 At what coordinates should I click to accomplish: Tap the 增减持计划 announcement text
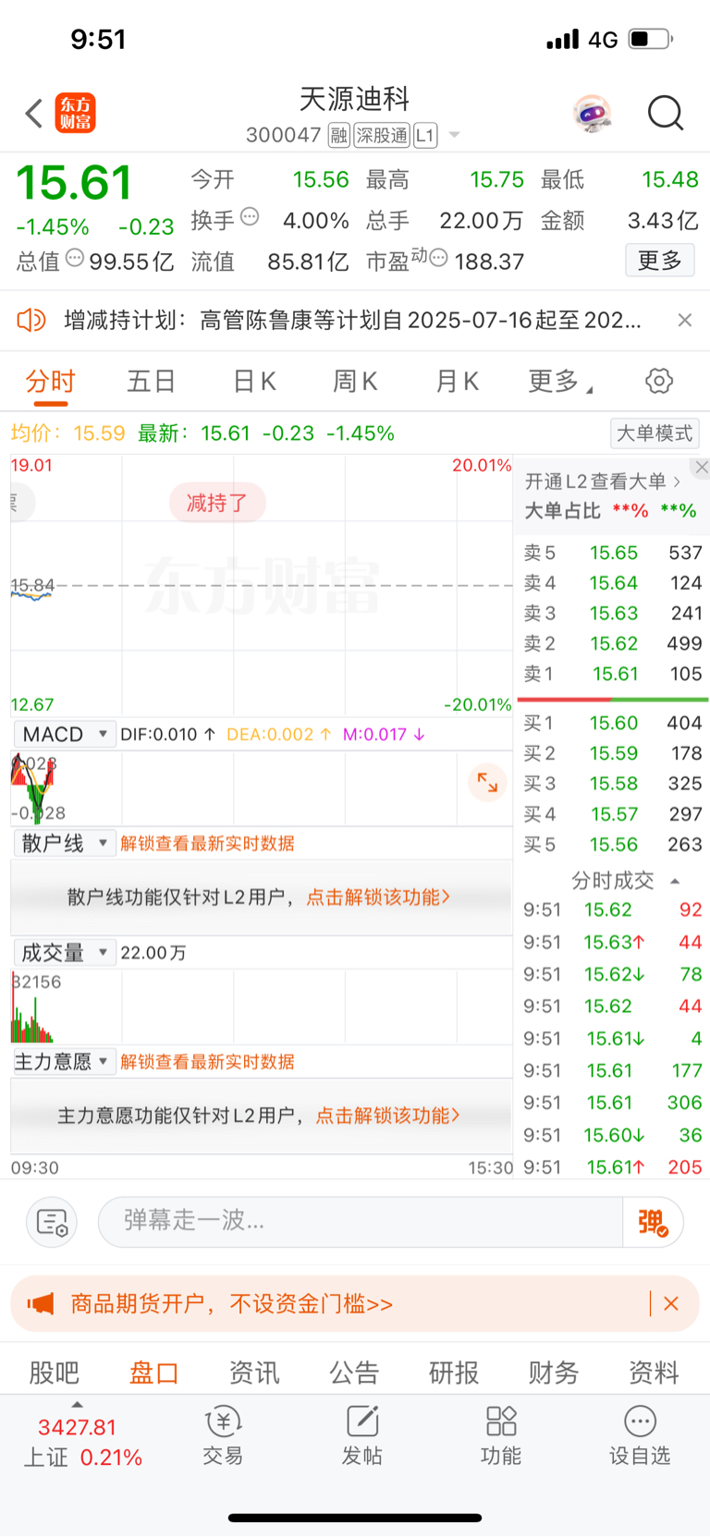click(x=352, y=320)
